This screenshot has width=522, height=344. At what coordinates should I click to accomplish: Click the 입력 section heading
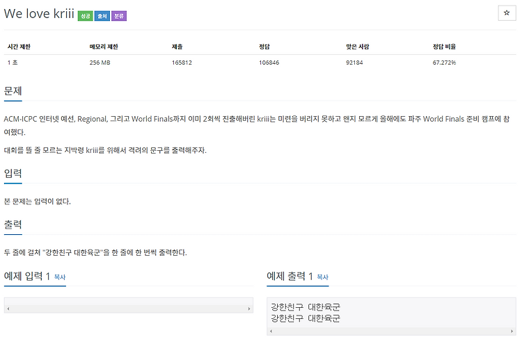click(x=13, y=173)
